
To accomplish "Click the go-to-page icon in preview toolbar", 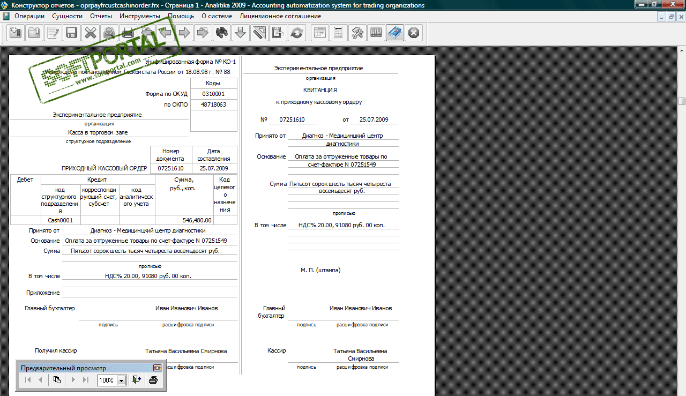I will click(57, 380).
